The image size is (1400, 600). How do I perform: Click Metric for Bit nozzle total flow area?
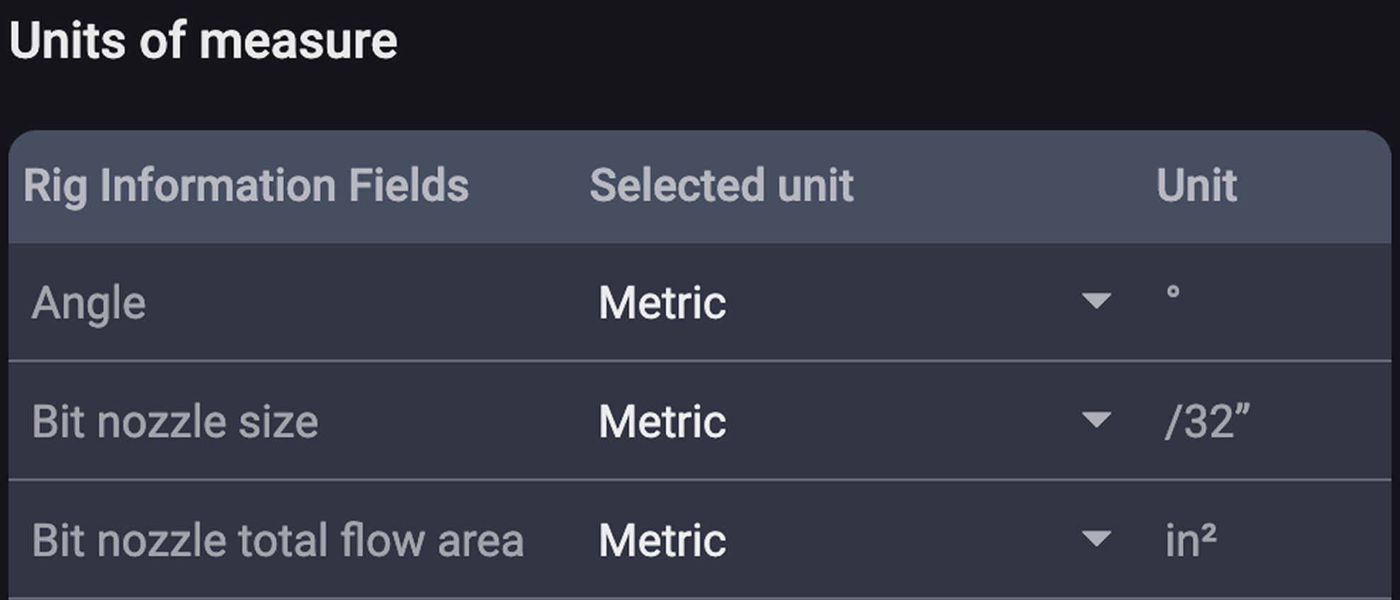pos(662,539)
